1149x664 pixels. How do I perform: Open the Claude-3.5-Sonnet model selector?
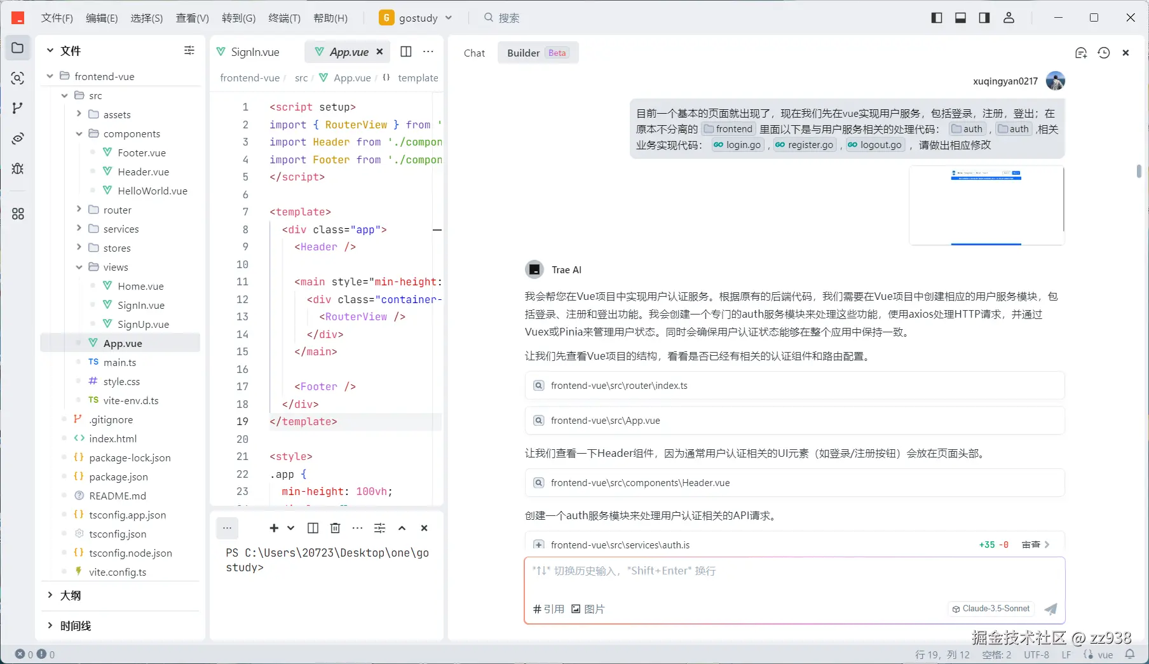(x=991, y=609)
